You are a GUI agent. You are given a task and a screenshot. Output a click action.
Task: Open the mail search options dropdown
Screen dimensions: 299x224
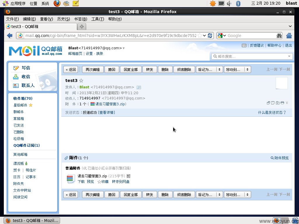[x=289, y=56]
